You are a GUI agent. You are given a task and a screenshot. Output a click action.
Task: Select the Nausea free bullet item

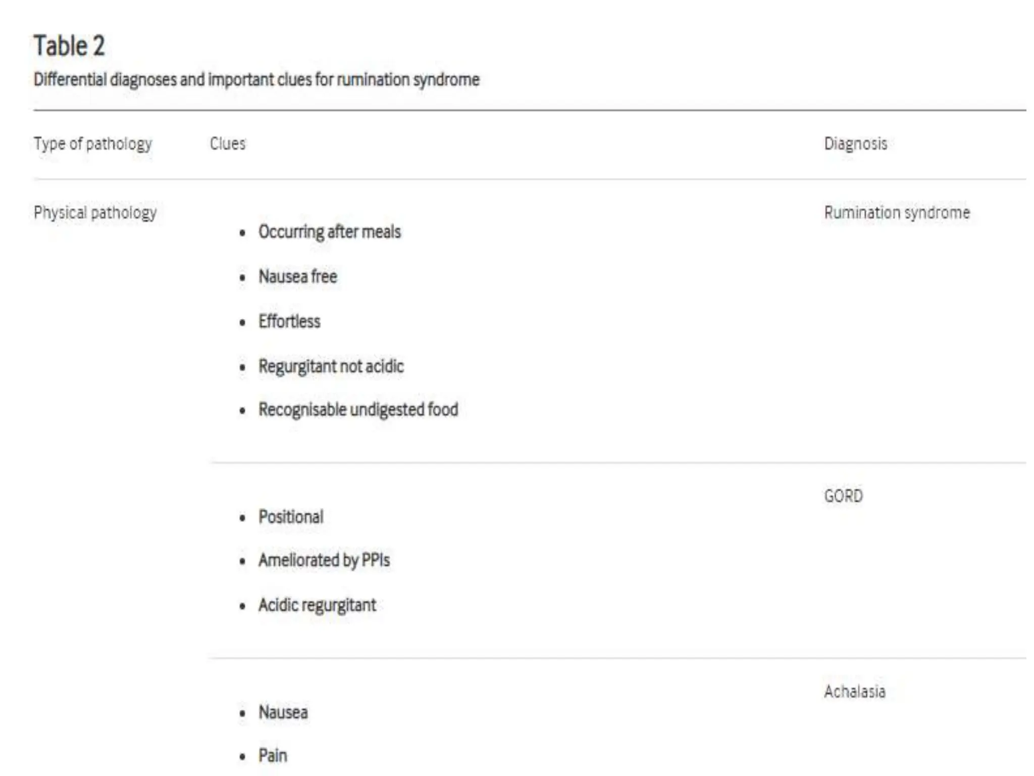point(297,276)
